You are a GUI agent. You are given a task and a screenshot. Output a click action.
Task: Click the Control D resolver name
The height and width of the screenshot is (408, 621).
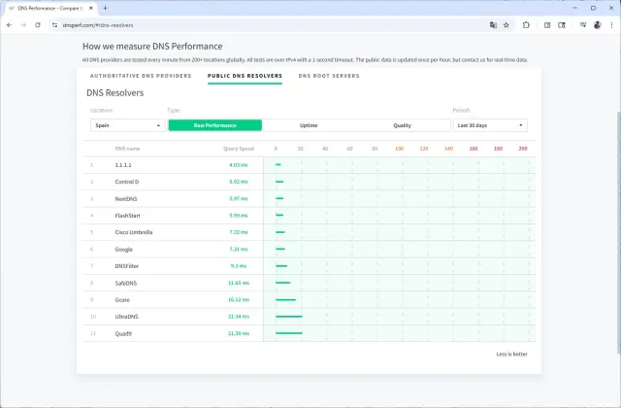pos(127,182)
